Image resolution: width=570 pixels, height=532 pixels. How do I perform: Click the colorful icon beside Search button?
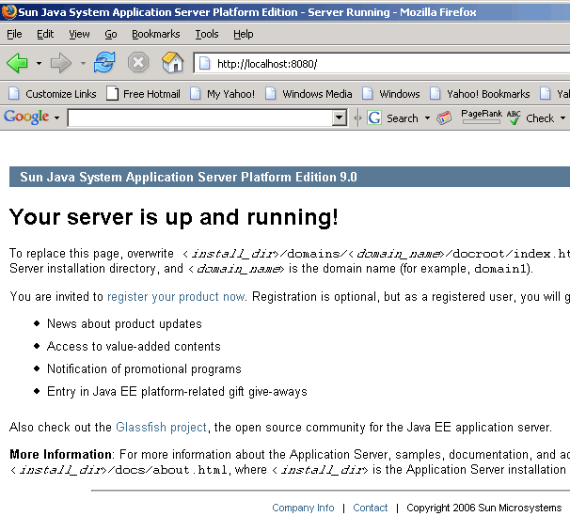(444, 118)
